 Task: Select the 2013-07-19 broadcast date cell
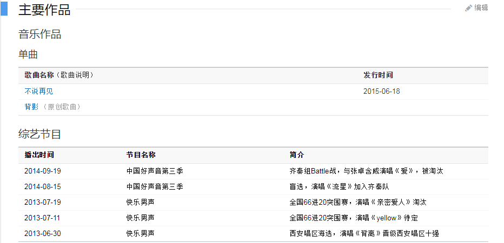43,203
